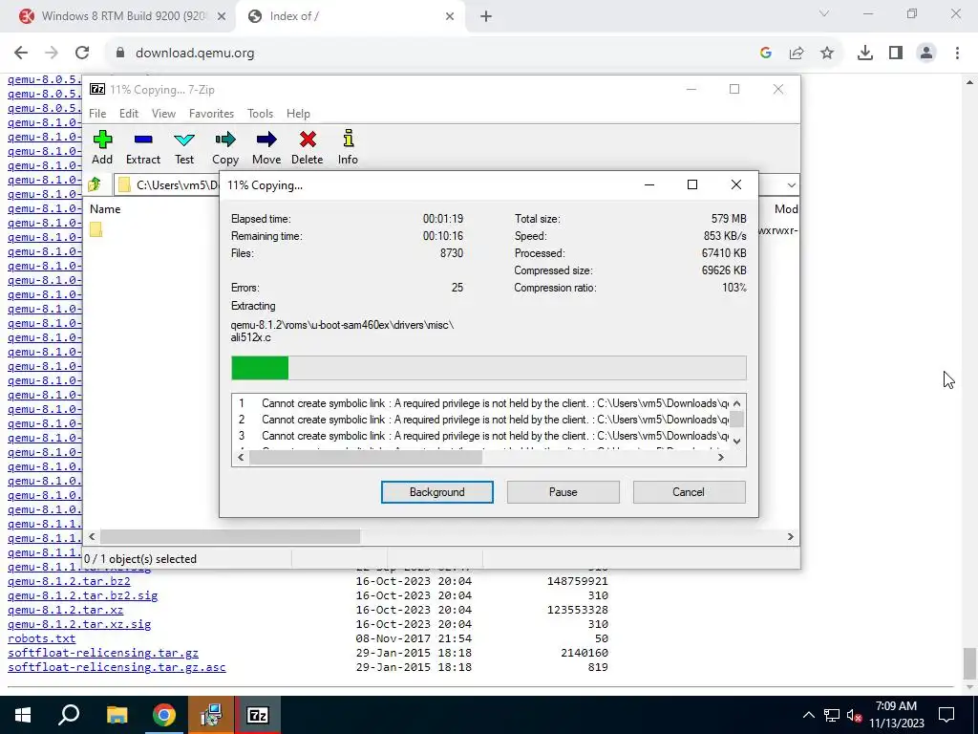Pause the copying operation
The height and width of the screenshot is (734, 978).
(x=563, y=492)
